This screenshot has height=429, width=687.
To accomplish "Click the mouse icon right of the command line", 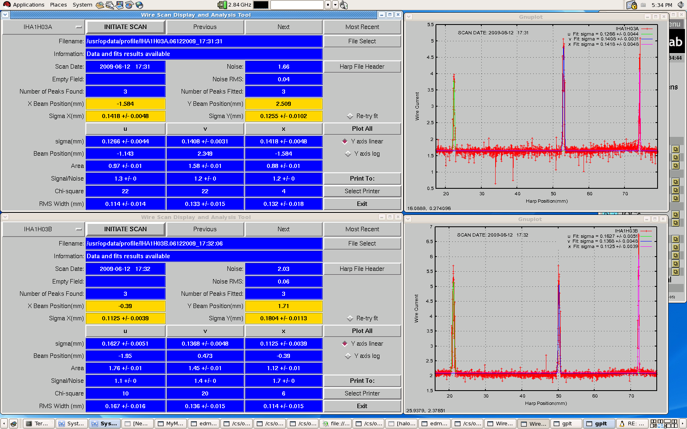I will coord(343,5).
